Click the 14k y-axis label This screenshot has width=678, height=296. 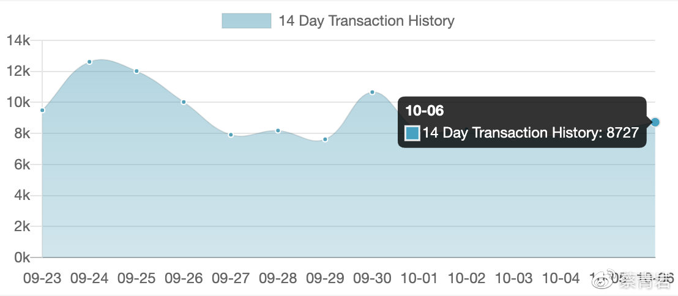pyautogui.click(x=18, y=40)
